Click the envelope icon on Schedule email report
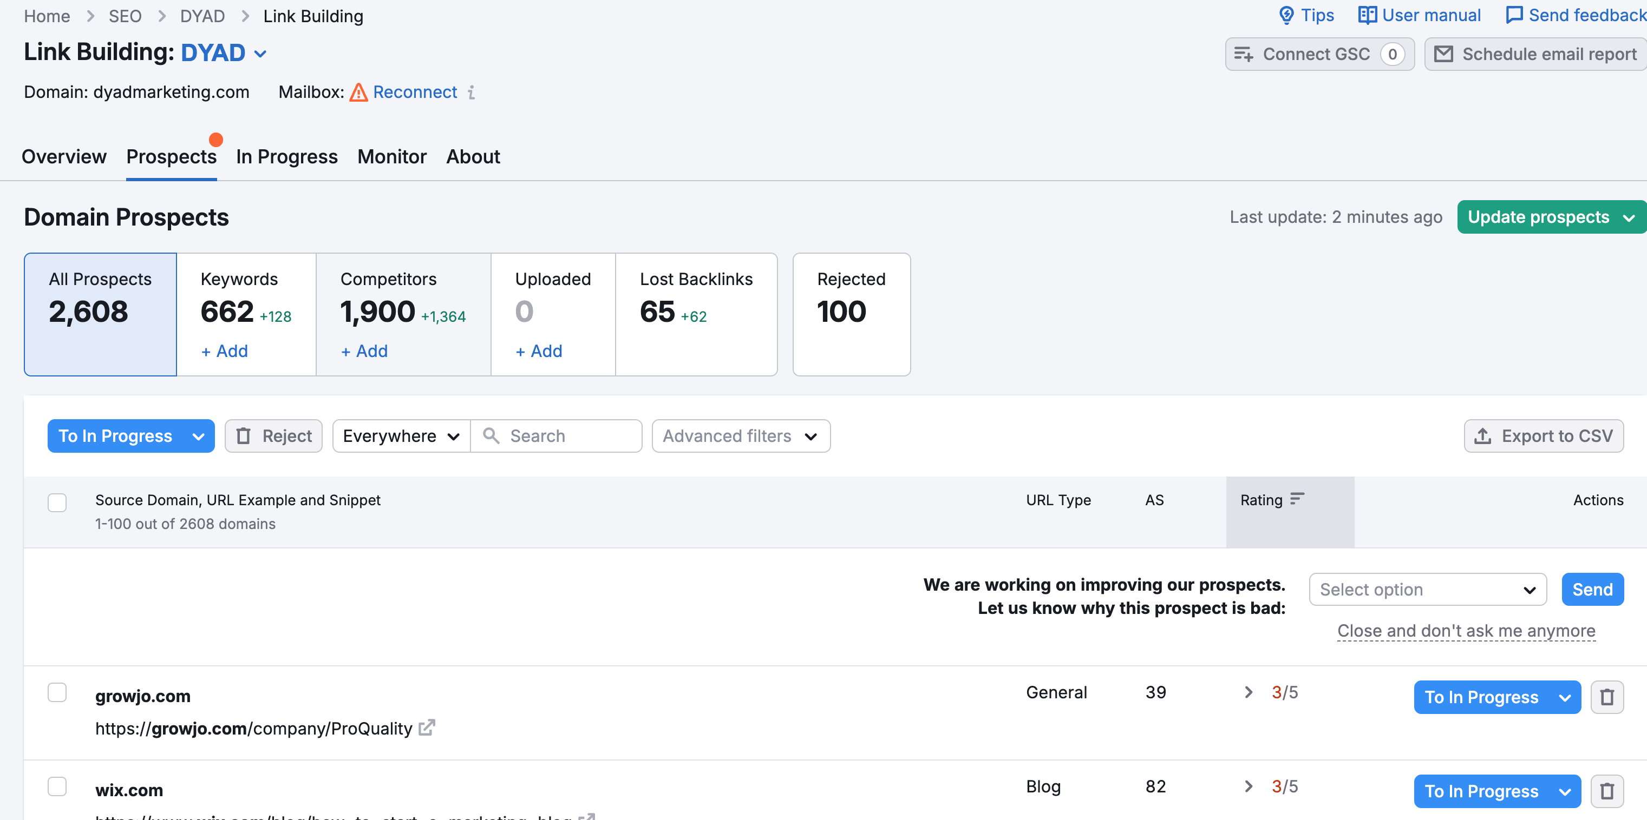The width and height of the screenshot is (1647, 820). (1443, 54)
